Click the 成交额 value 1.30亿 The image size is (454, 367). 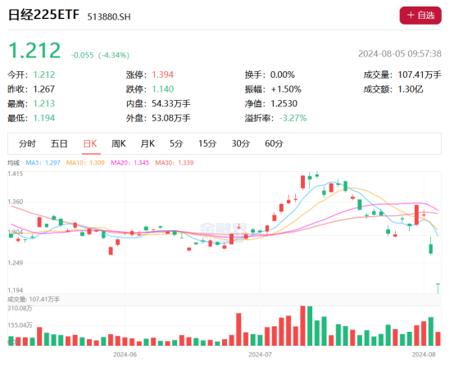pyautogui.click(x=411, y=89)
